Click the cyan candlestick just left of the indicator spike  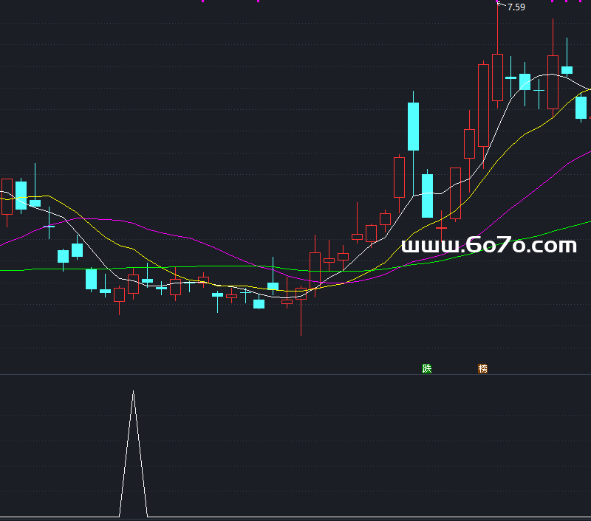[x=105, y=291]
